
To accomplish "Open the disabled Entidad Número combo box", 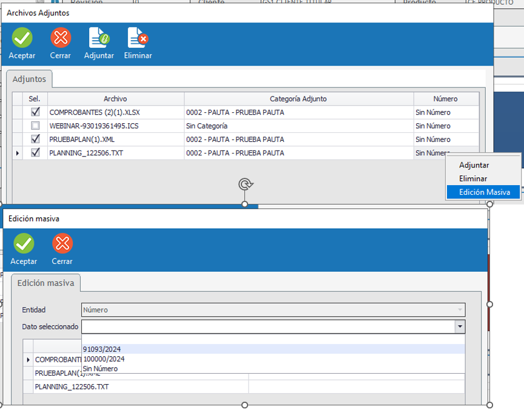I will [273, 309].
